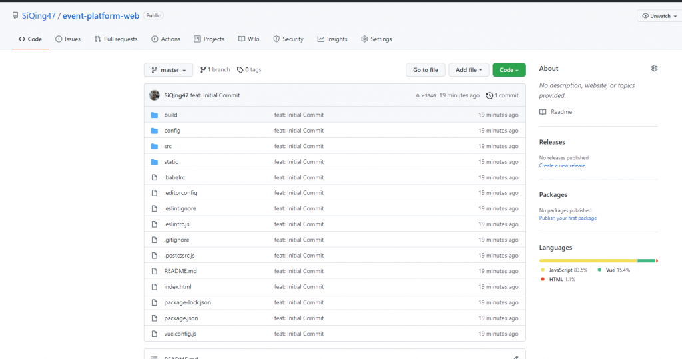
Task: Click the yellow JavaScript segment of language bar
Action: (588, 260)
